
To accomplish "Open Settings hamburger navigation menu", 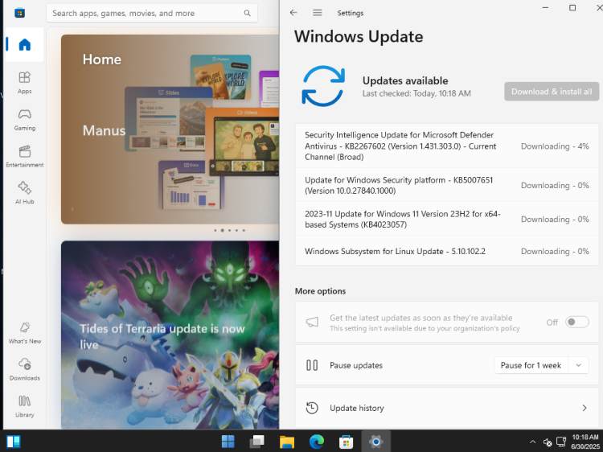I will 318,13.
